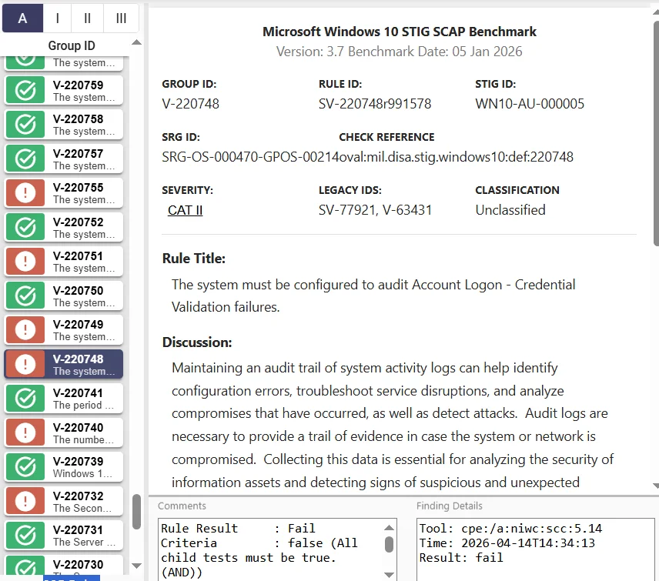
Task: Click the green check icon for V-220750
Action: (25, 296)
